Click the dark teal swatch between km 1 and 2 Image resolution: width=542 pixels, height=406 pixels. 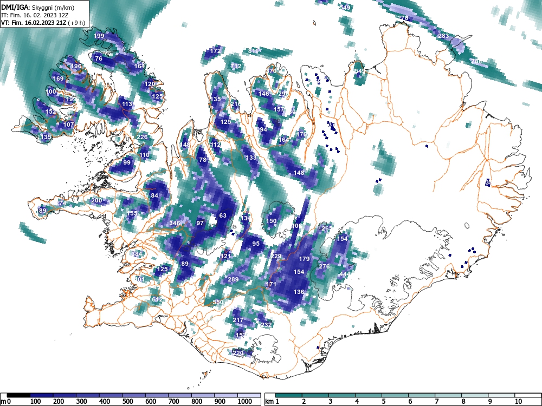coord(289,395)
